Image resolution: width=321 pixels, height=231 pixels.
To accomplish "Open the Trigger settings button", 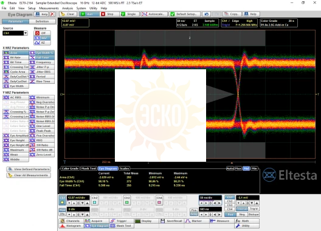I will (122, 221).
